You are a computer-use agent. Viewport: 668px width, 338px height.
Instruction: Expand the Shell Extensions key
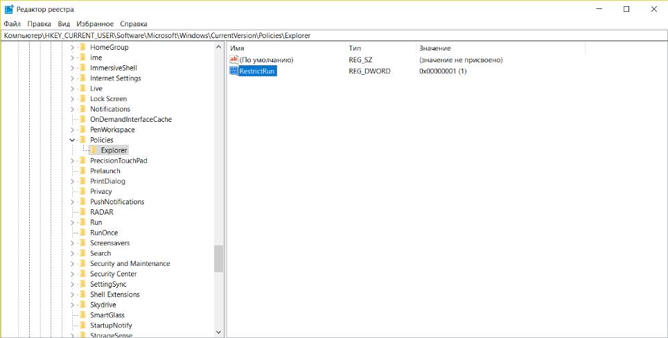pyautogui.click(x=72, y=294)
